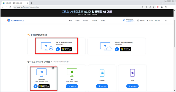Click the iOS phone icon
176x92 pixels.
(x=133, y=73)
